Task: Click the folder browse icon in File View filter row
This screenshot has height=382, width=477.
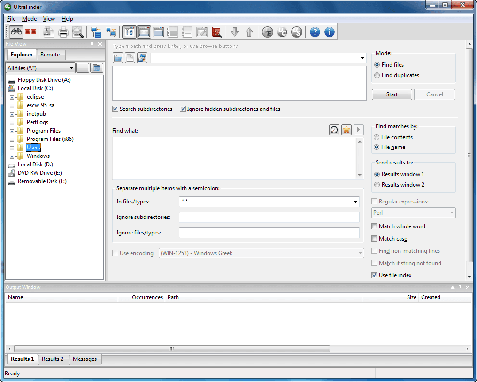Action: [97, 68]
